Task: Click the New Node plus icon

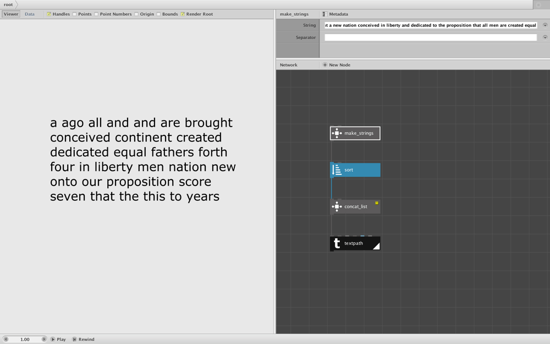Action: click(325, 65)
